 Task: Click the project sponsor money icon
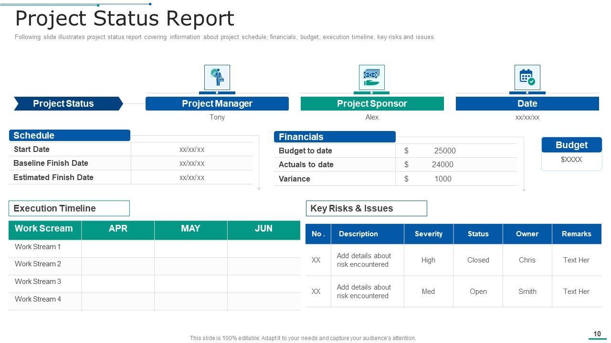click(372, 77)
